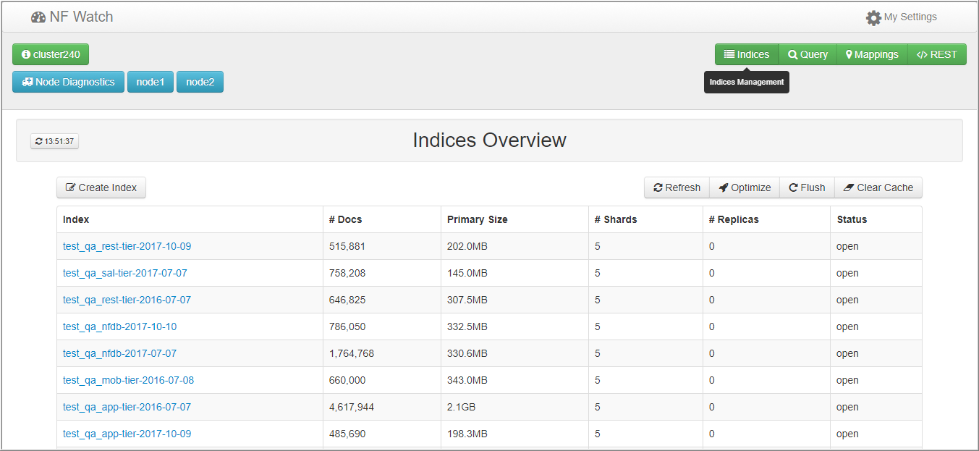Screen dimensions: 979x451
Task: Click the Indices Management tooltip
Action: click(x=747, y=83)
